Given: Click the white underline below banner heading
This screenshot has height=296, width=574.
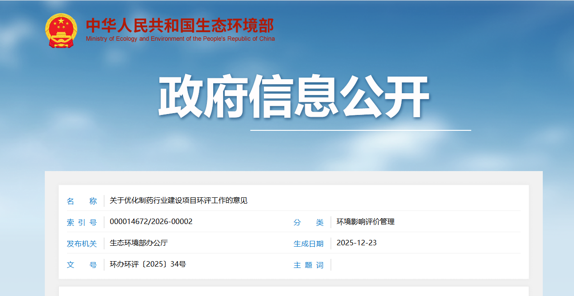Looking at the screenshot, I should pyautogui.click(x=360, y=130).
